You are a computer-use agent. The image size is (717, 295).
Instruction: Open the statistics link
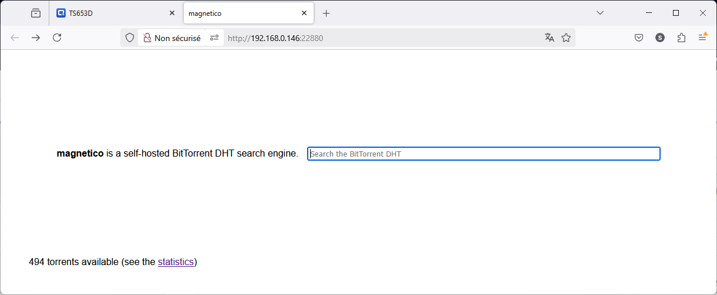pyautogui.click(x=176, y=262)
